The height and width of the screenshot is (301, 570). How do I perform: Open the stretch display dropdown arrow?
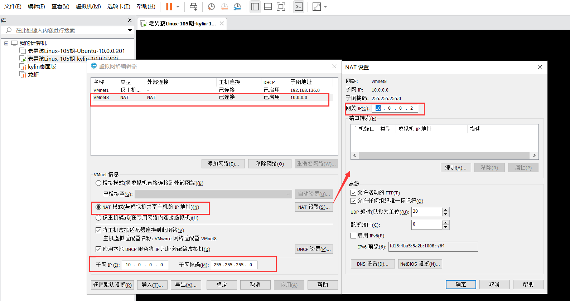[325, 6]
